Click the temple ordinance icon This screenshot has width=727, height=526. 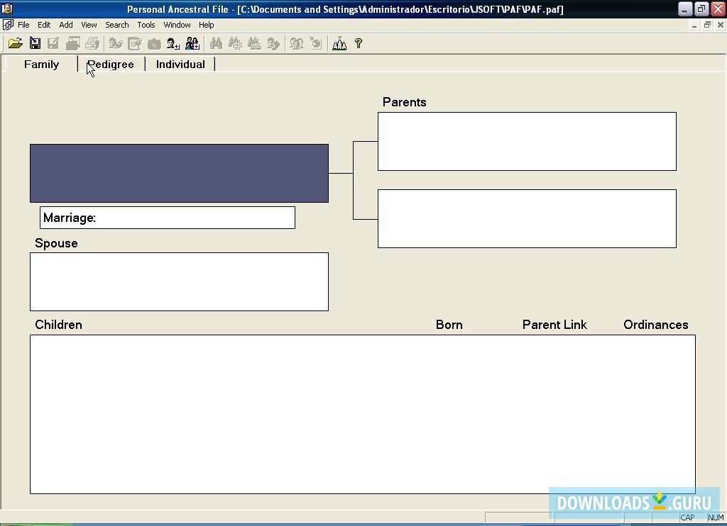point(339,43)
